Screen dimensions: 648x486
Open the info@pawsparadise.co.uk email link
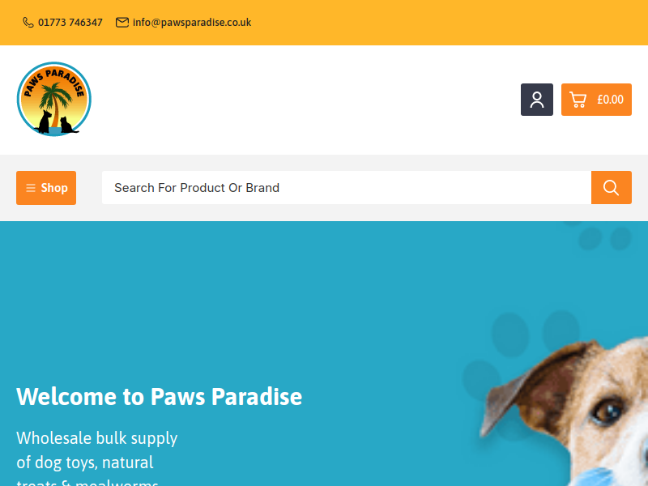click(192, 23)
